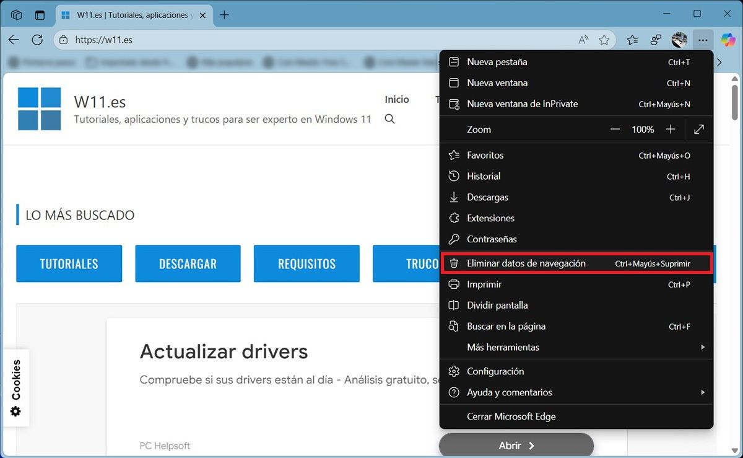The width and height of the screenshot is (743, 458).
Task: Click the Read aloud icon in address bar
Action: tap(583, 40)
